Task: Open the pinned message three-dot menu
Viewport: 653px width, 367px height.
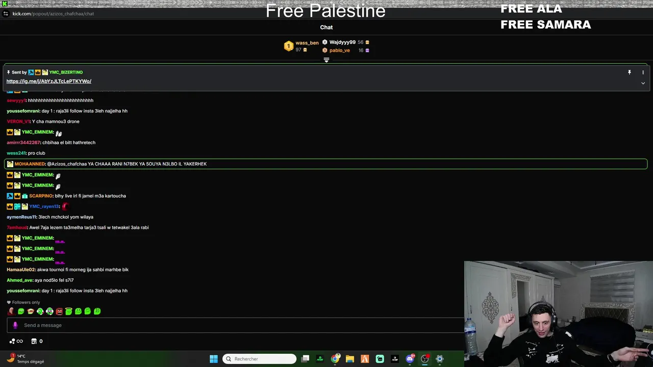Action: (643, 72)
